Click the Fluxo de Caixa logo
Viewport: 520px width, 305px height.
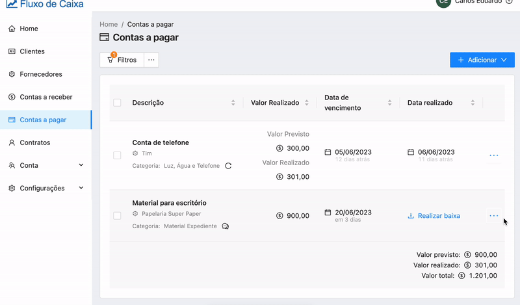pos(45,4)
